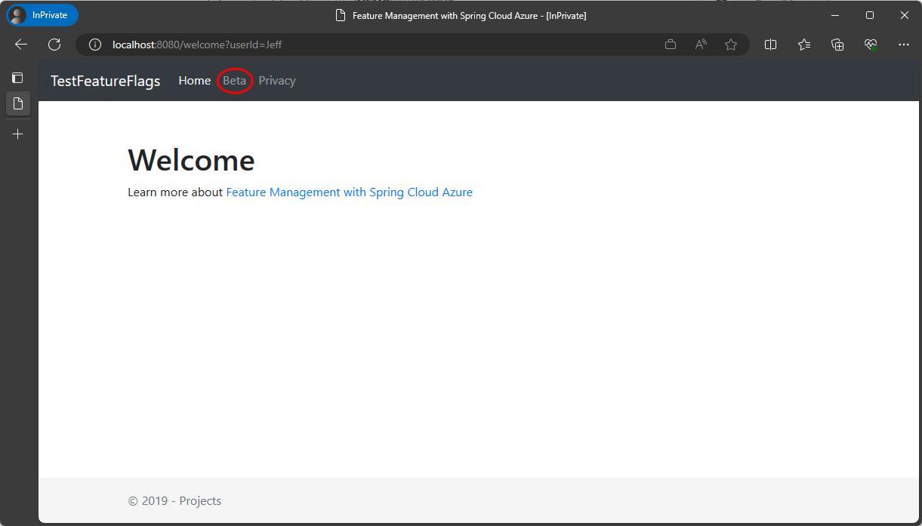
Task: Open Settings and more ellipsis menu
Action: point(904,45)
